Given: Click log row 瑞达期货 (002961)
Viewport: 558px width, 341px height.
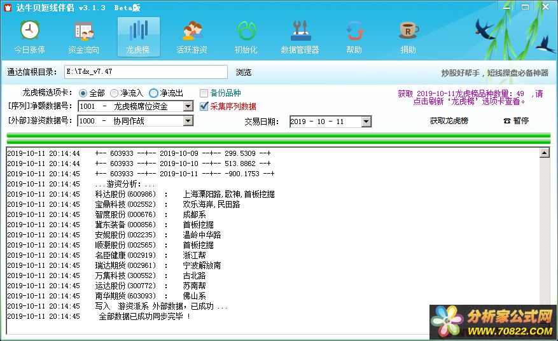Looking at the screenshot, I should [x=114, y=265].
